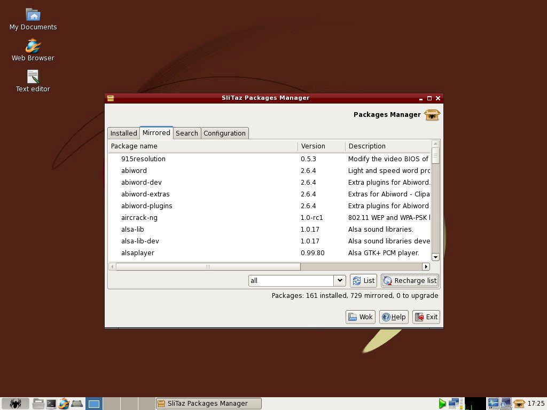Sort by the Version column header
The image size is (547, 410).
click(x=321, y=146)
